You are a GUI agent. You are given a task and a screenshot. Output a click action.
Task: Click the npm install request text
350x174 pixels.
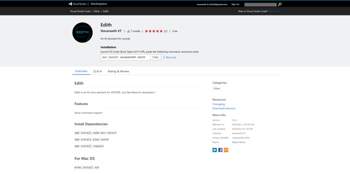(x=89, y=146)
